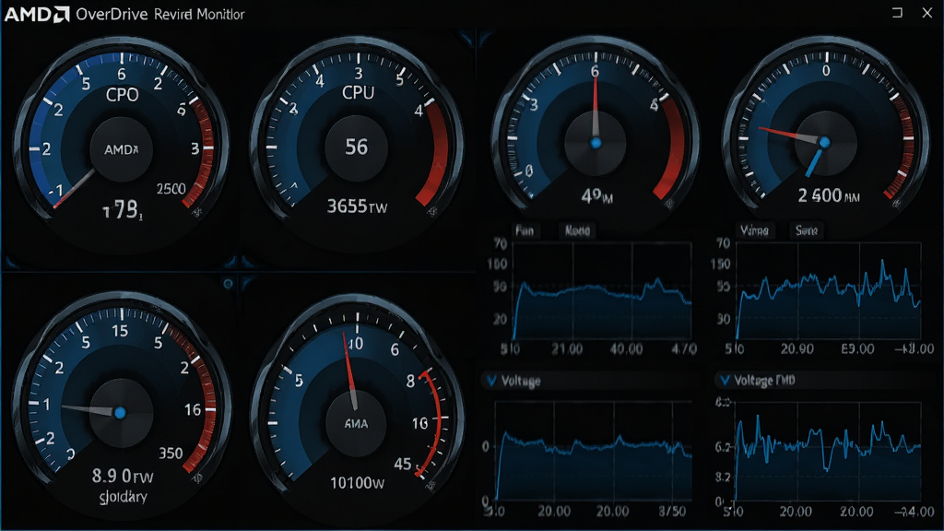Viewport: 944px width, 531px height.
Task: Click the 49м reading in third gauge
Action: coord(596,196)
